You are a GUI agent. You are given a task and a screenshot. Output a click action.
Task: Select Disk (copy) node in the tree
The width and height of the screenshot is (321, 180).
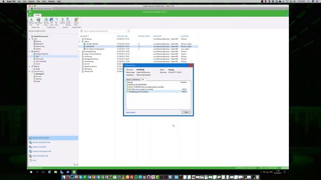coord(40,59)
